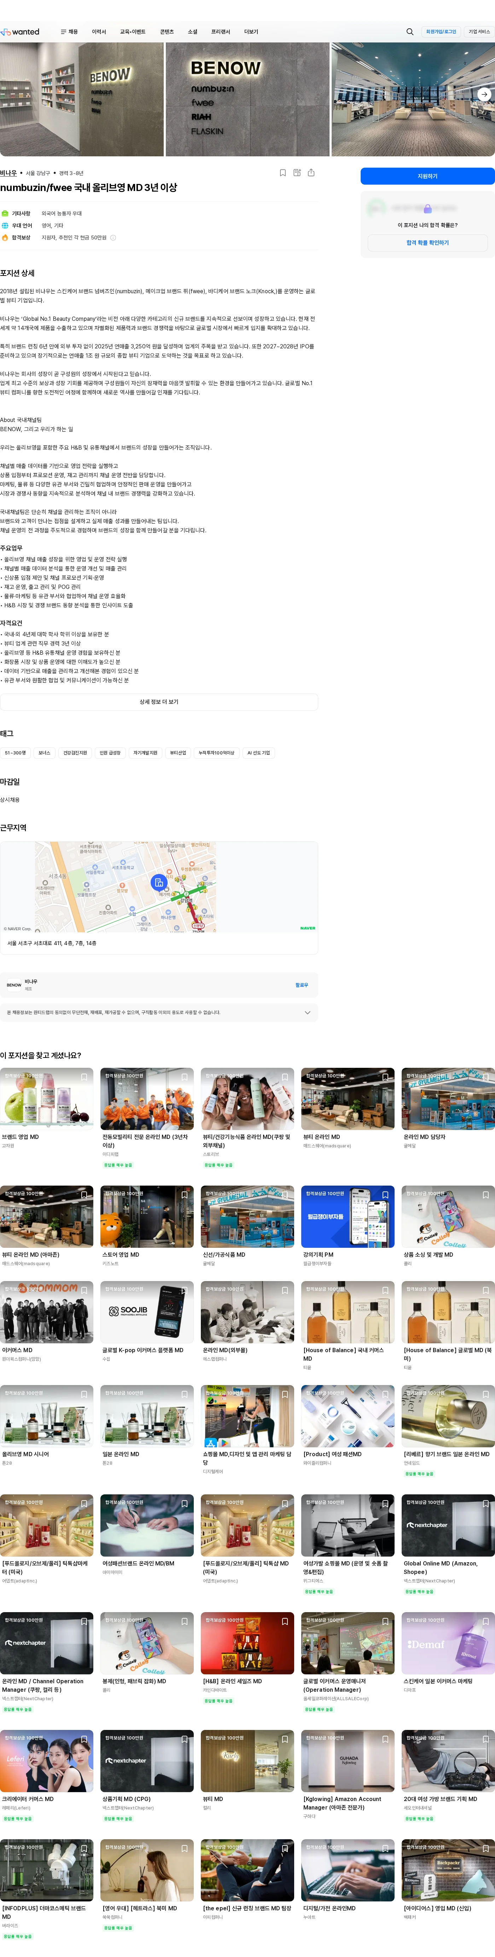Open the search magnifier icon
Image resolution: width=495 pixels, height=1957 pixels.
(x=410, y=32)
